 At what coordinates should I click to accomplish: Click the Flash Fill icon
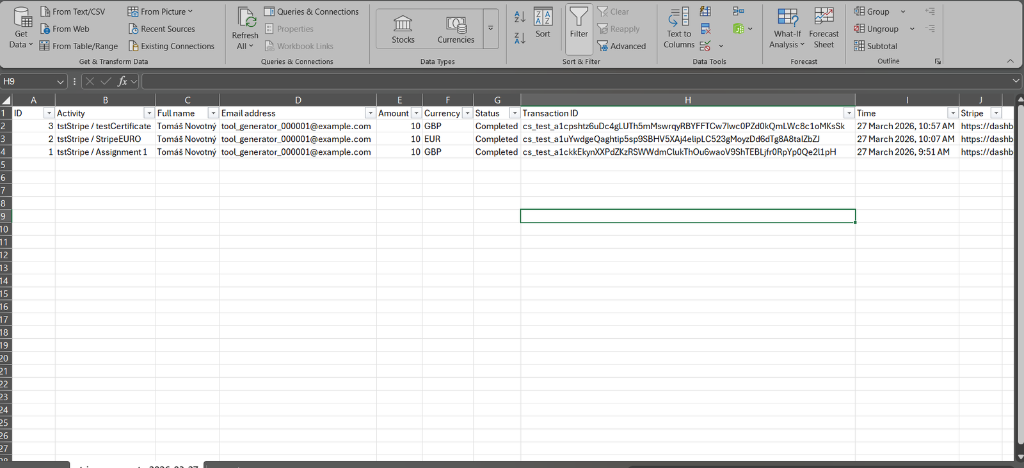(x=705, y=12)
